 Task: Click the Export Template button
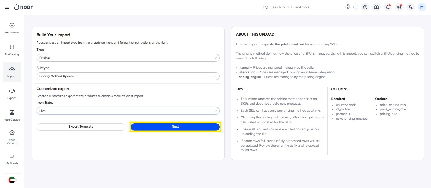[81, 127]
